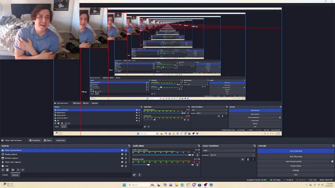Open Microsoft Edge from the taskbar
Screen dimensions: 335x188
[x=182, y=185]
